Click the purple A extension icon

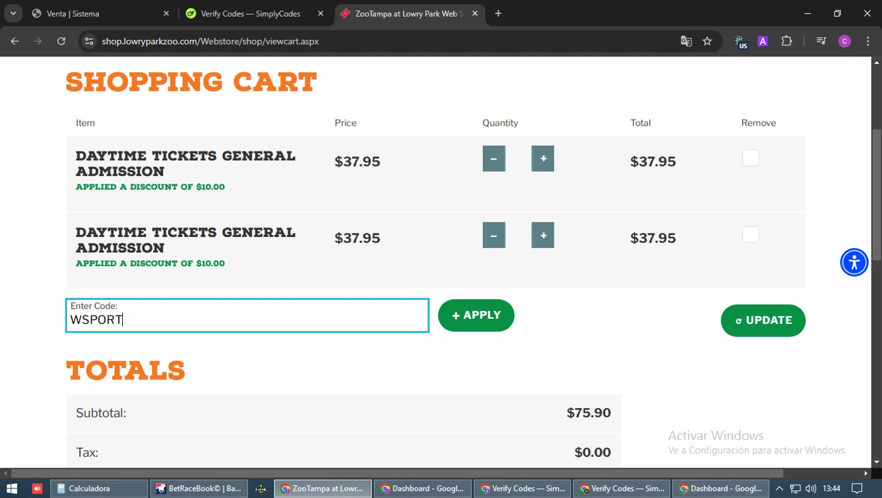(x=763, y=41)
